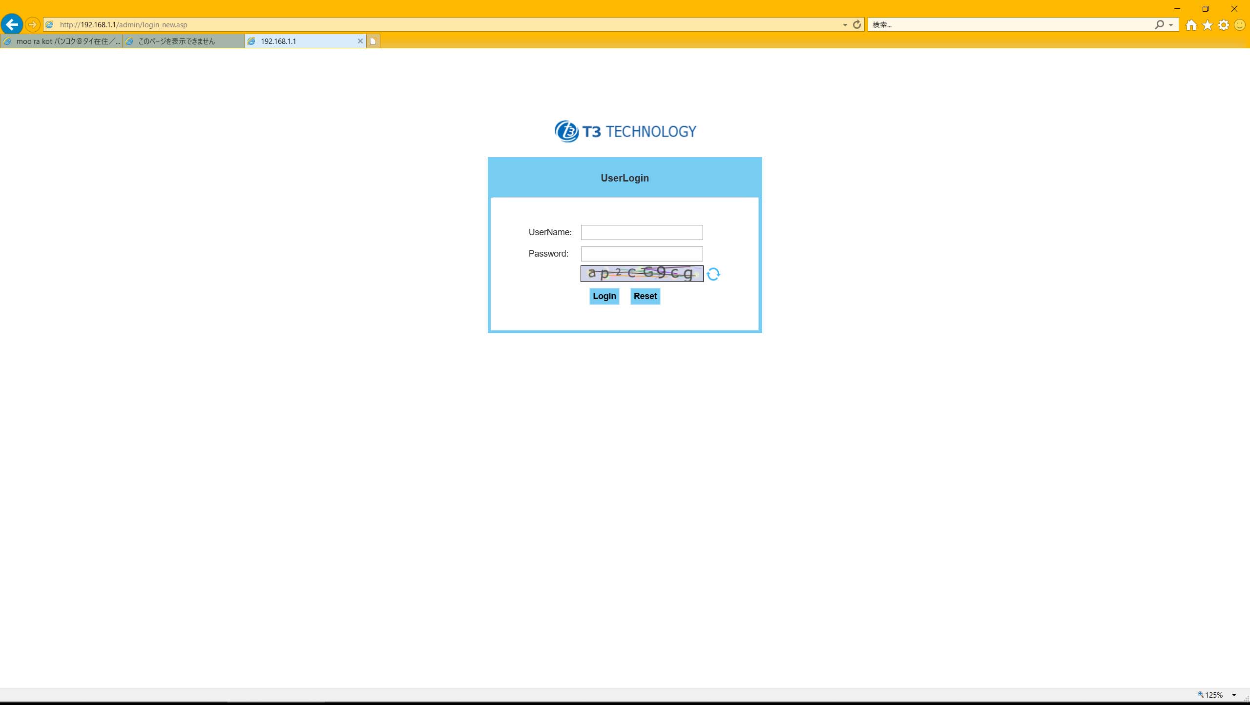Switch to the 'このページを表示できません' tab

pyautogui.click(x=184, y=41)
